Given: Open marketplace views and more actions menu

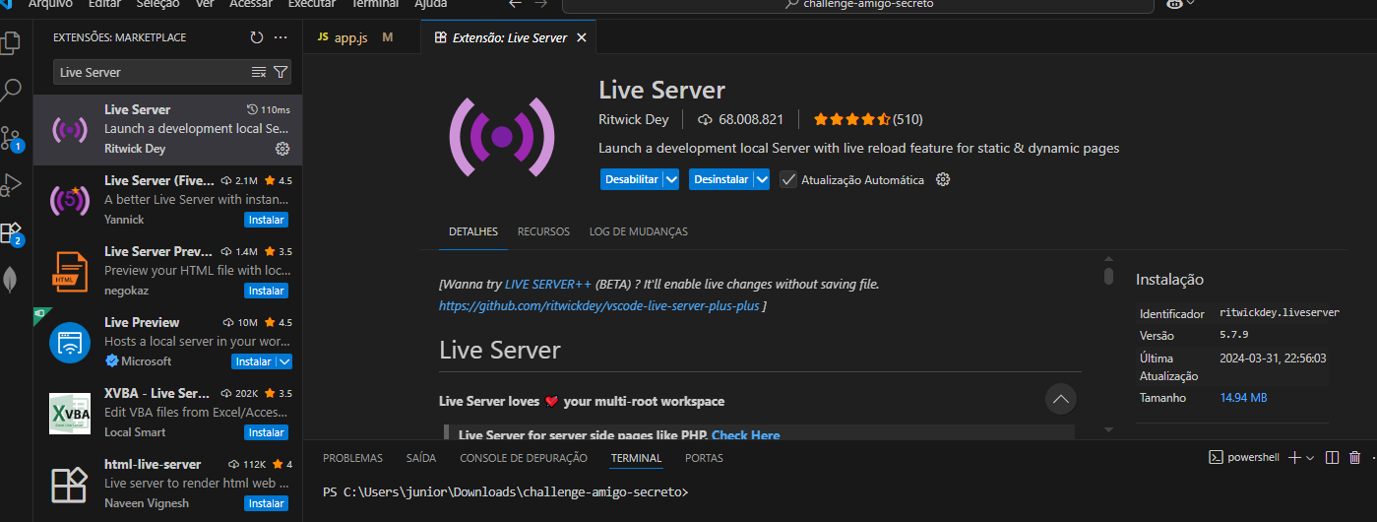Looking at the screenshot, I should click(281, 37).
